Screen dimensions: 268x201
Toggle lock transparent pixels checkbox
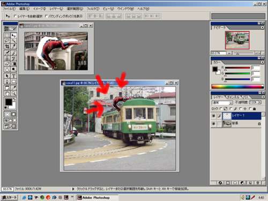coord(221,109)
